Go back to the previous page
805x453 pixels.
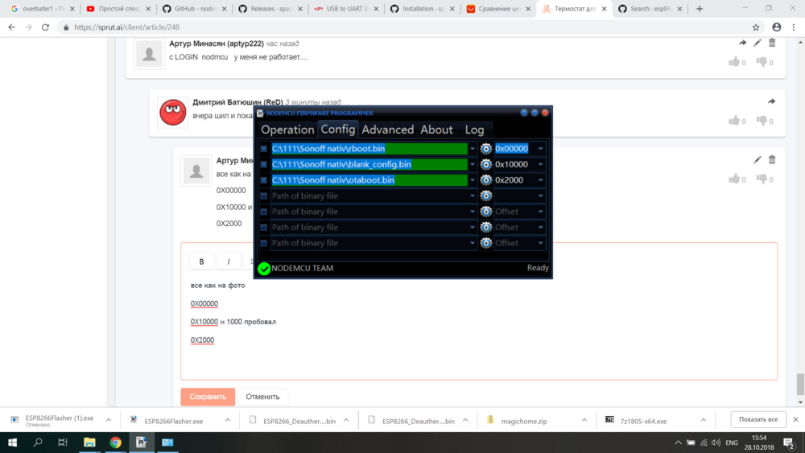coord(12,27)
